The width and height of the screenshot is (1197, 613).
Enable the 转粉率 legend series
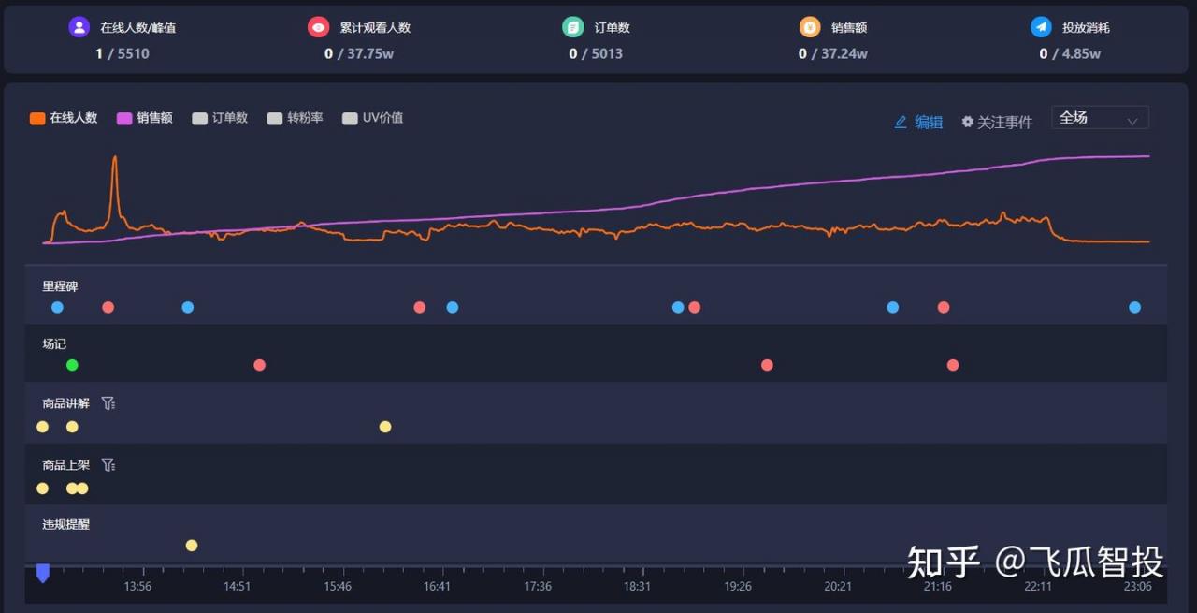tap(296, 118)
